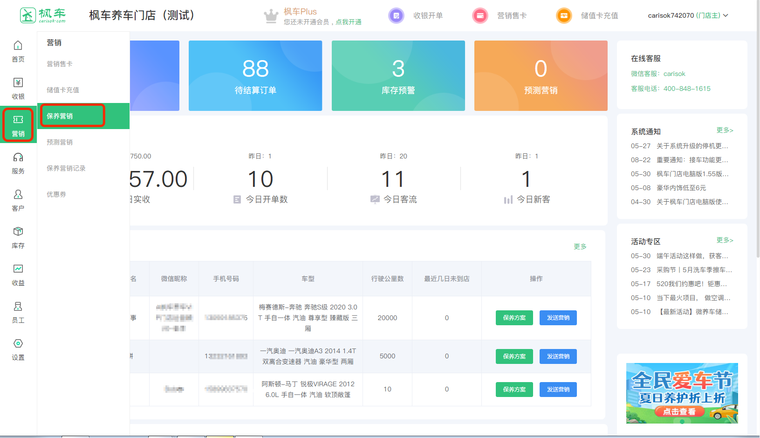
Task: Click the orange 储值卡充值 header icon
Action: click(x=564, y=16)
